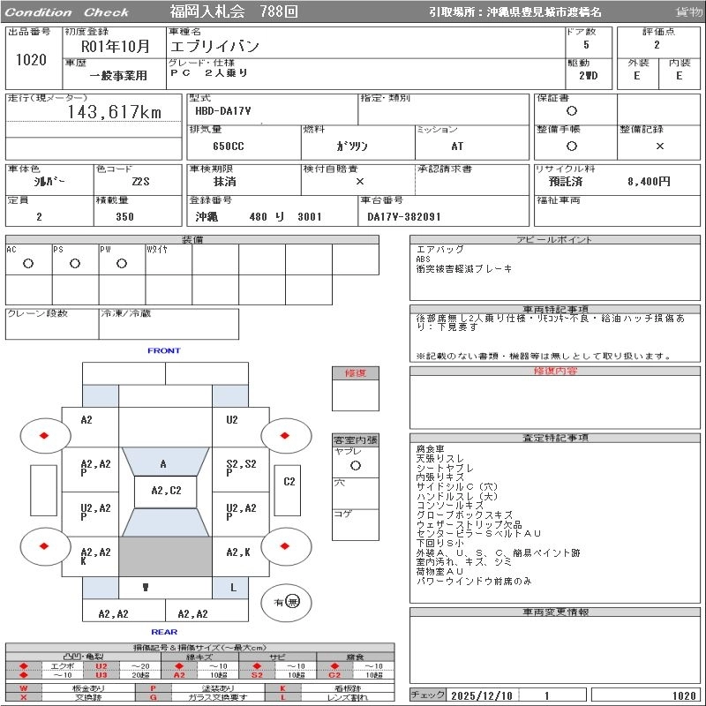This screenshot has width=706, height=706.
Task: Click the 腐食車 remark line
Action: point(430,449)
